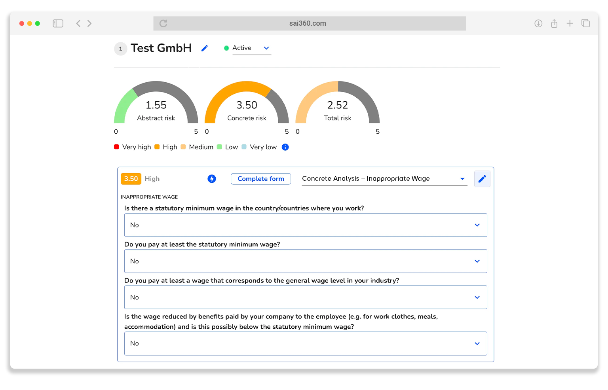Click the pencil icon beside Test GmbH
This screenshot has height=390, width=608.
point(204,48)
